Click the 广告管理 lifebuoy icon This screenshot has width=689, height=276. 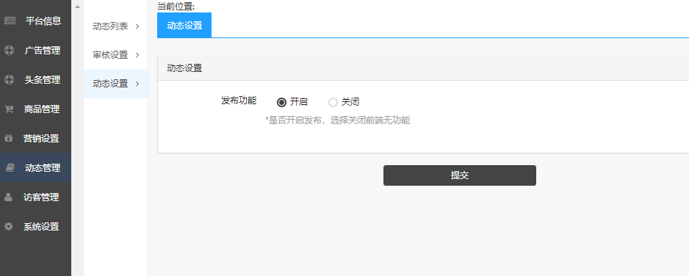click(10, 50)
